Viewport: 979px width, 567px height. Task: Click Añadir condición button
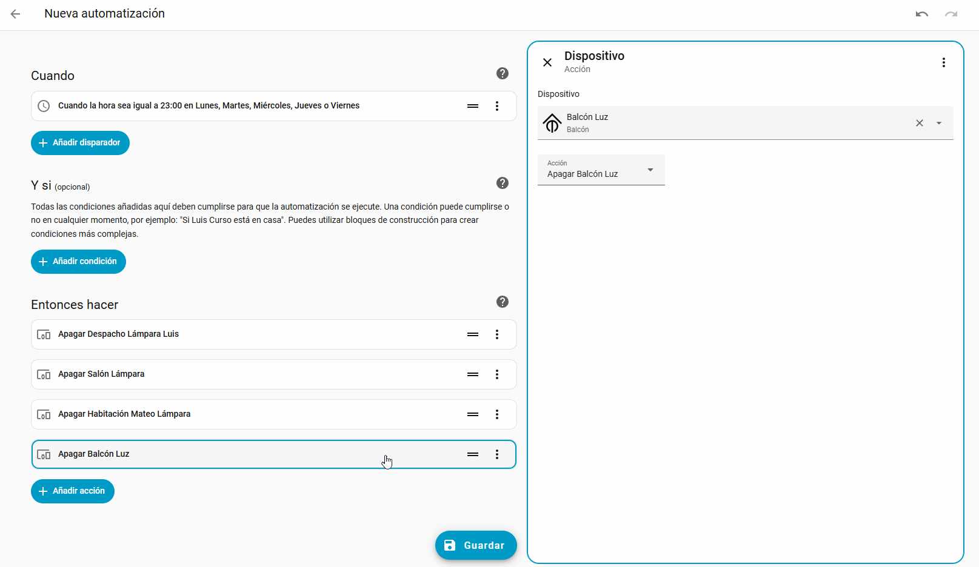click(x=78, y=262)
